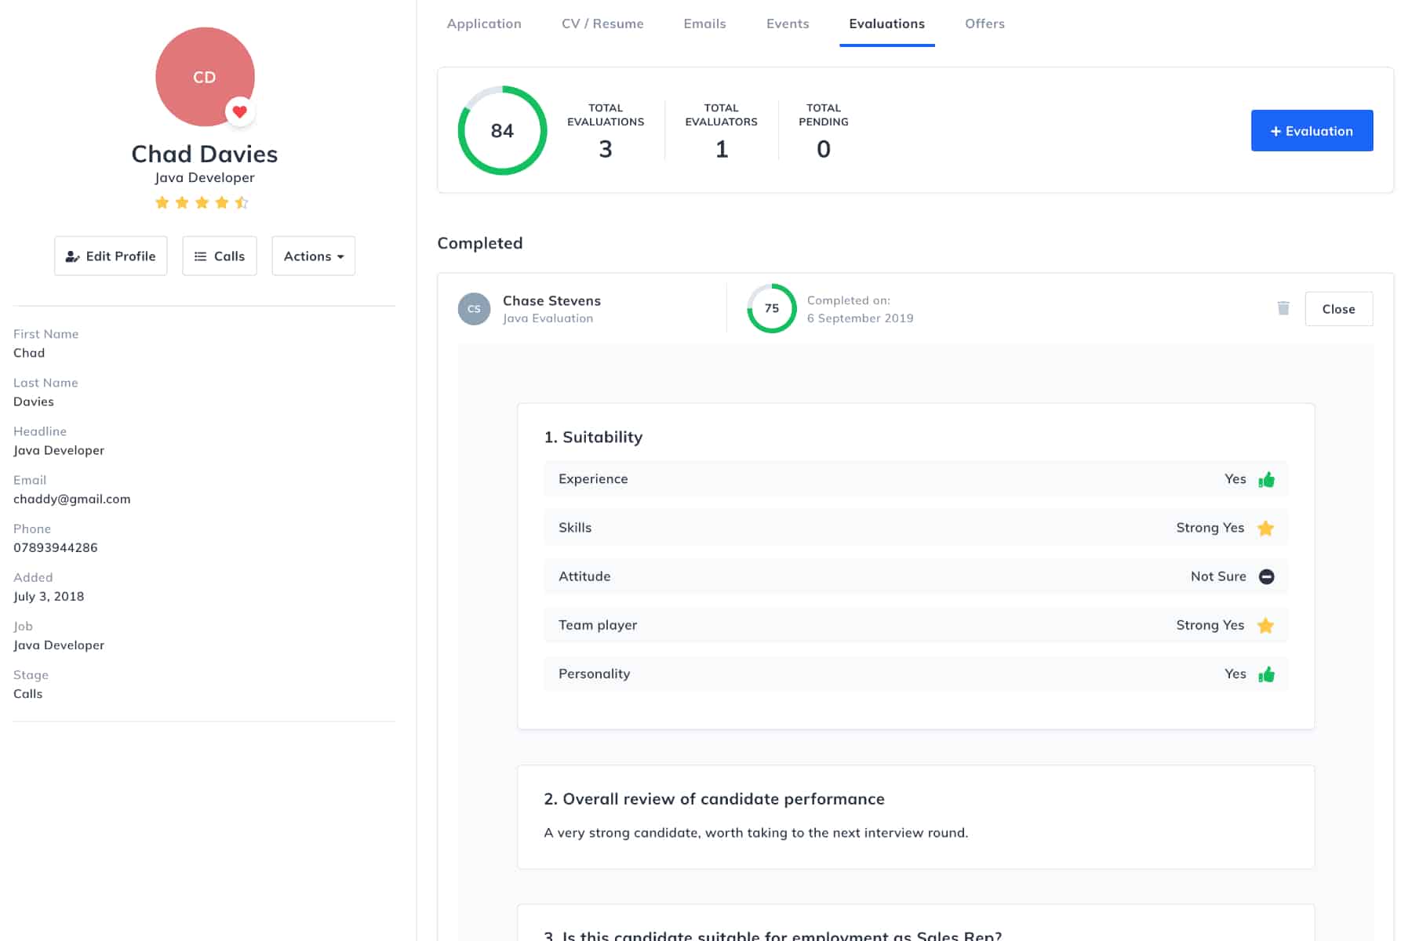Switch to the Evaluations tab

pos(886,24)
